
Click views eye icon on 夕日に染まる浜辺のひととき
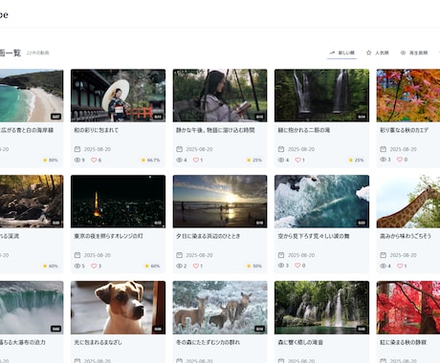[x=179, y=266]
